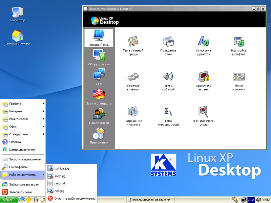Expand the Офис submenu

click(23, 127)
